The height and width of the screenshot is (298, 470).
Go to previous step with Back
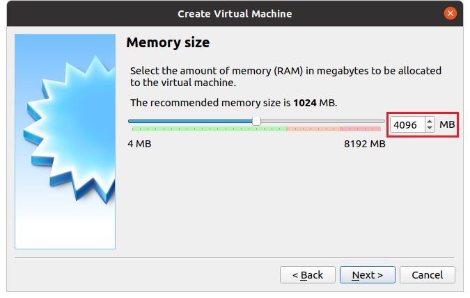(307, 275)
